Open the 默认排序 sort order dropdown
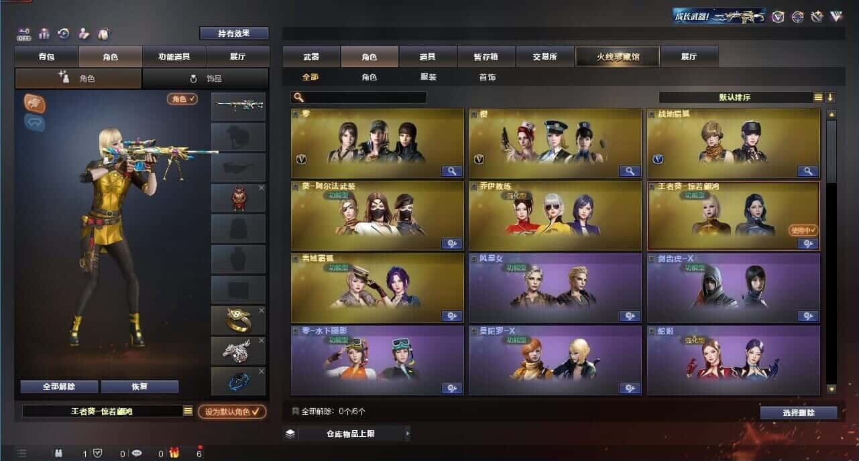This screenshot has height=461, width=859. coord(735,97)
